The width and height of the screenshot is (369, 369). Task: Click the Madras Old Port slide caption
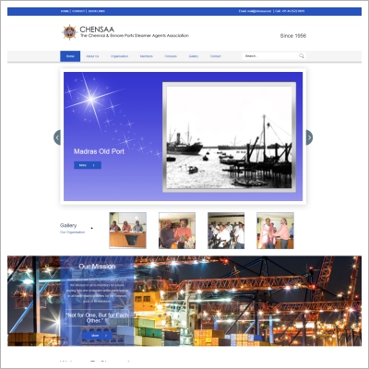tap(99, 151)
